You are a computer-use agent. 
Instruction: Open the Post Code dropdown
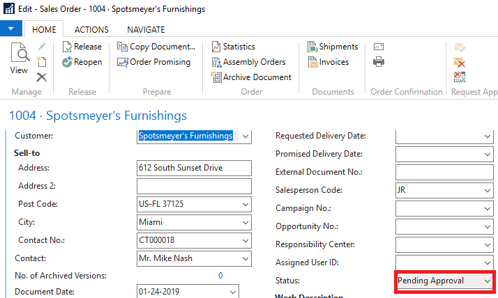coord(246,204)
